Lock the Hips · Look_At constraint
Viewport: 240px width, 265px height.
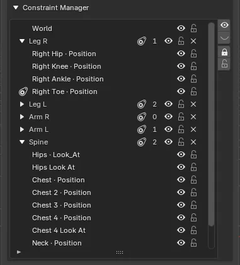(x=193, y=155)
